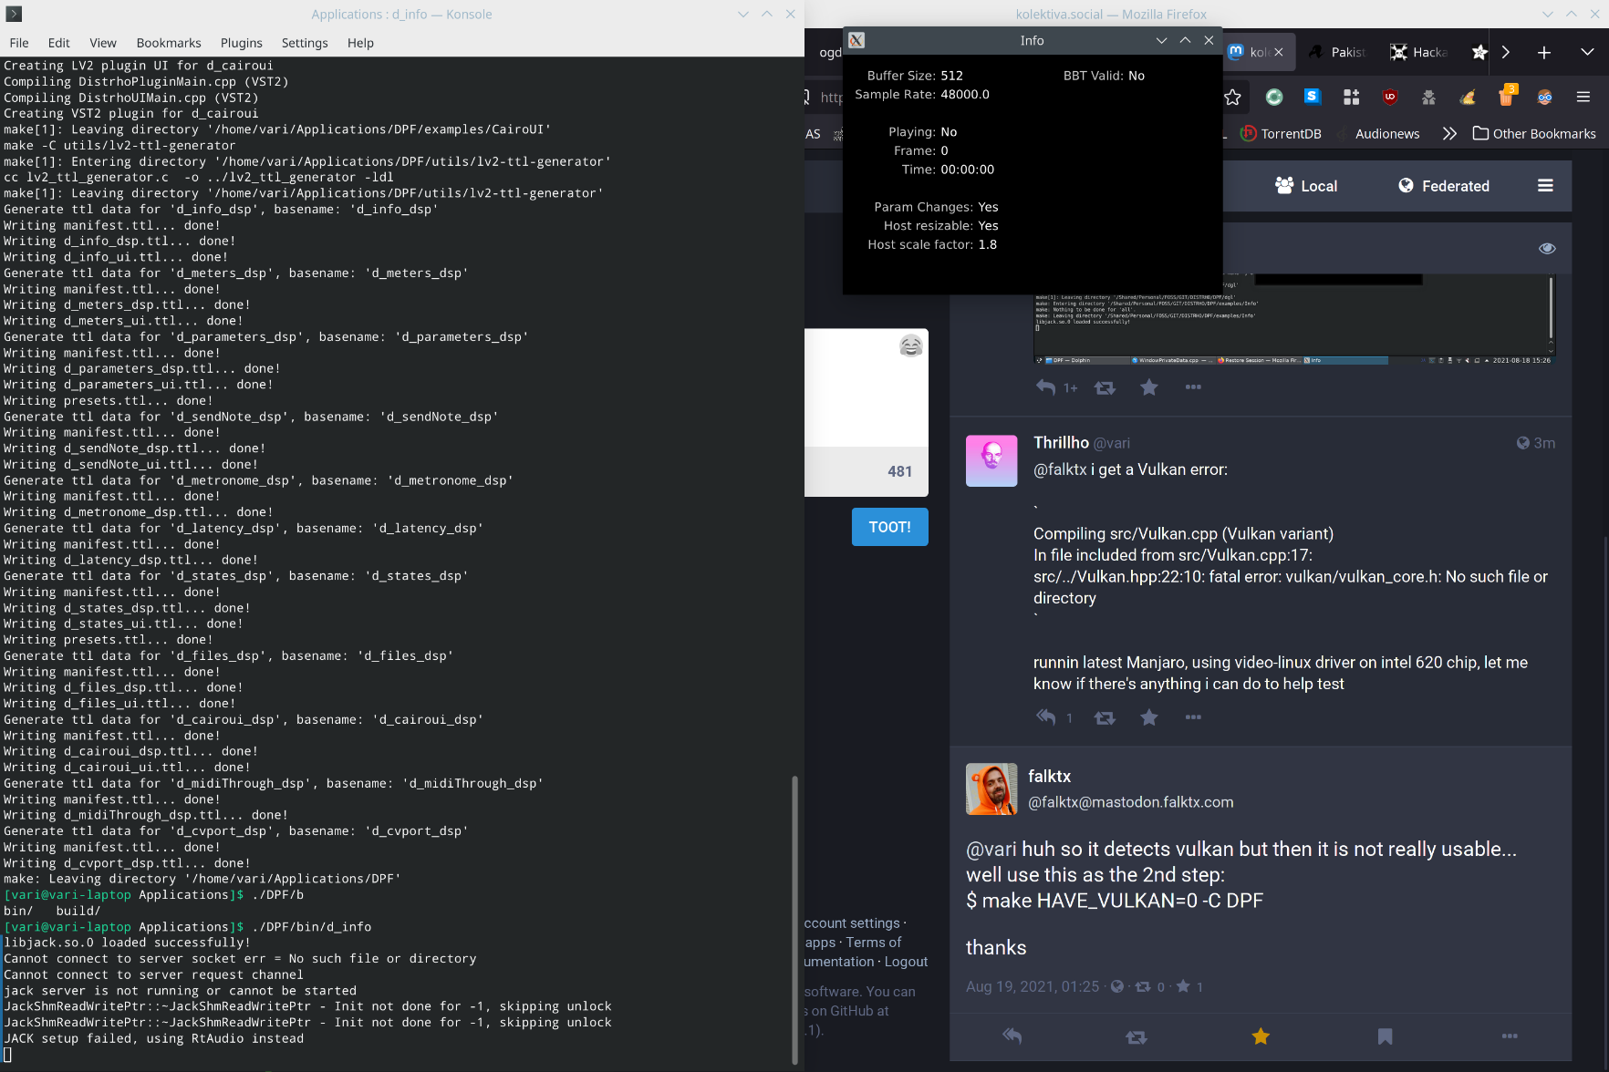Image resolution: width=1609 pixels, height=1072 pixels.
Task: Reply to Thrillho's Vulkan error post
Action: (1046, 717)
